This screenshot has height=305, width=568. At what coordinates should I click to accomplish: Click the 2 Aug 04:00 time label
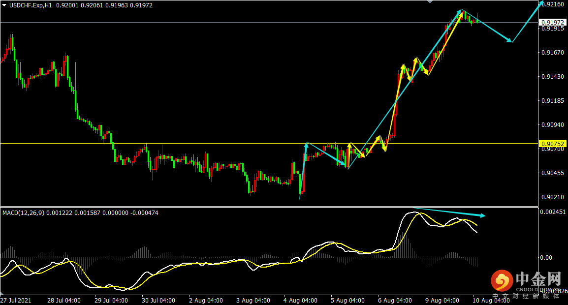(x=206, y=300)
